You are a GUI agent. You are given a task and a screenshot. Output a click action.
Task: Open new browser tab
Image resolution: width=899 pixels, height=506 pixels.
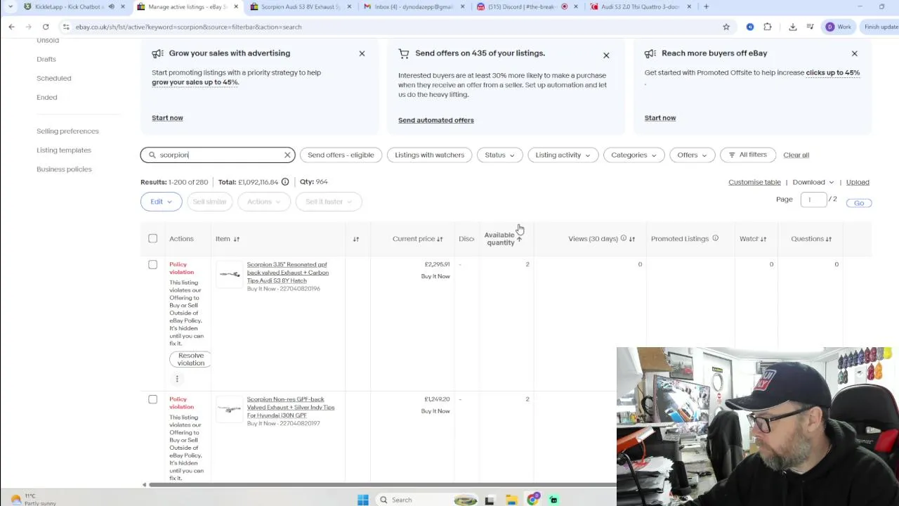(707, 6)
